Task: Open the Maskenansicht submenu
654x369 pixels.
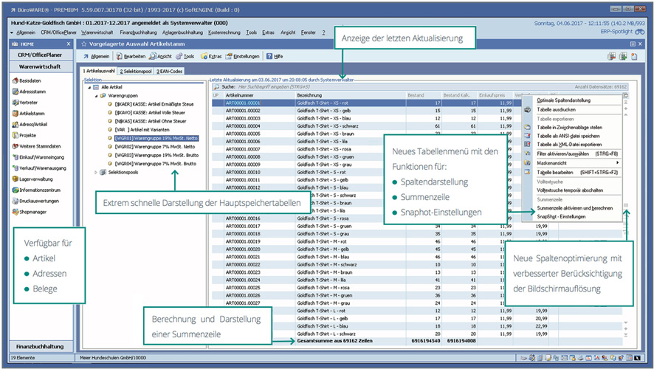Action: tap(554, 162)
